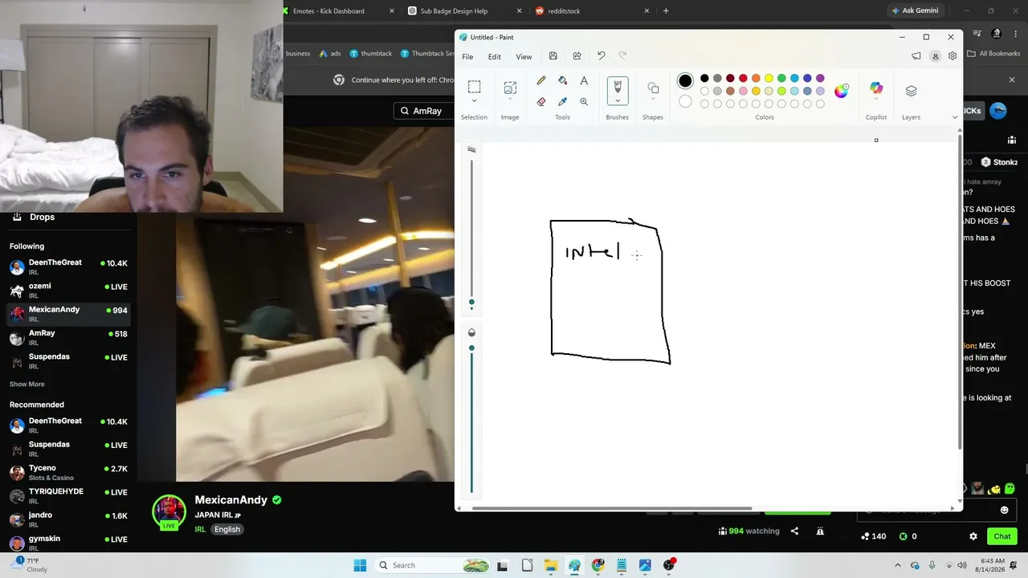Switch to Emotes - Kick Dashboard tab

pyautogui.click(x=339, y=11)
